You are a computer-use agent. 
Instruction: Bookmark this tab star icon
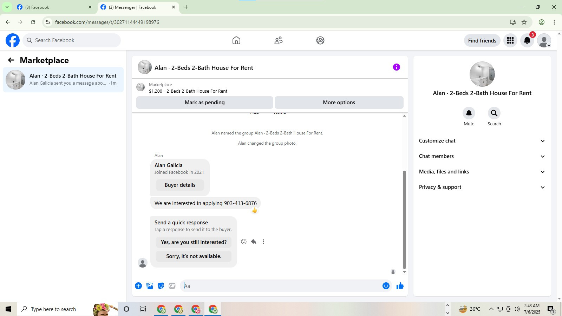click(524, 22)
